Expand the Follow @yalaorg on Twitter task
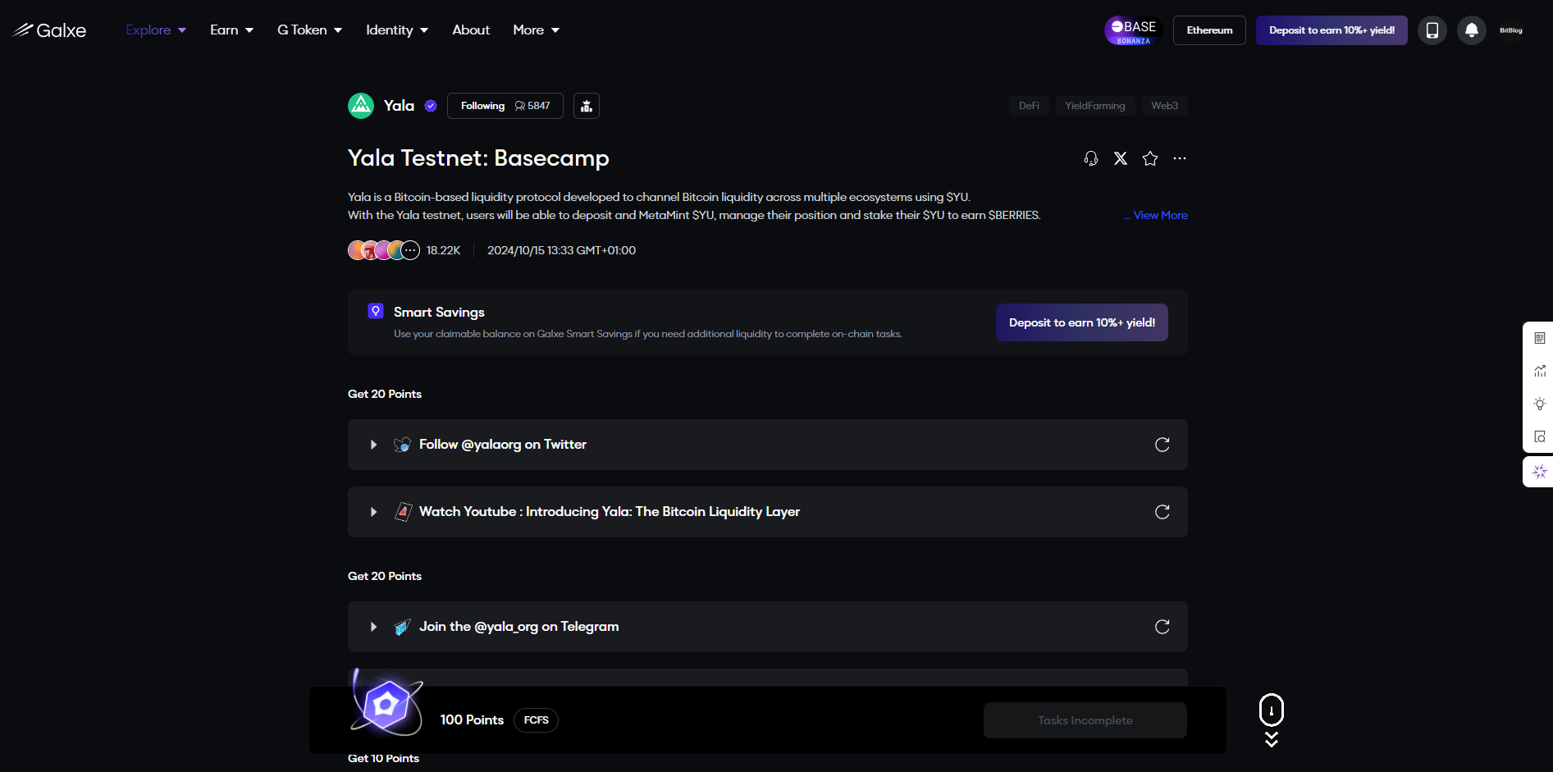This screenshot has width=1553, height=772. [373, 445]
